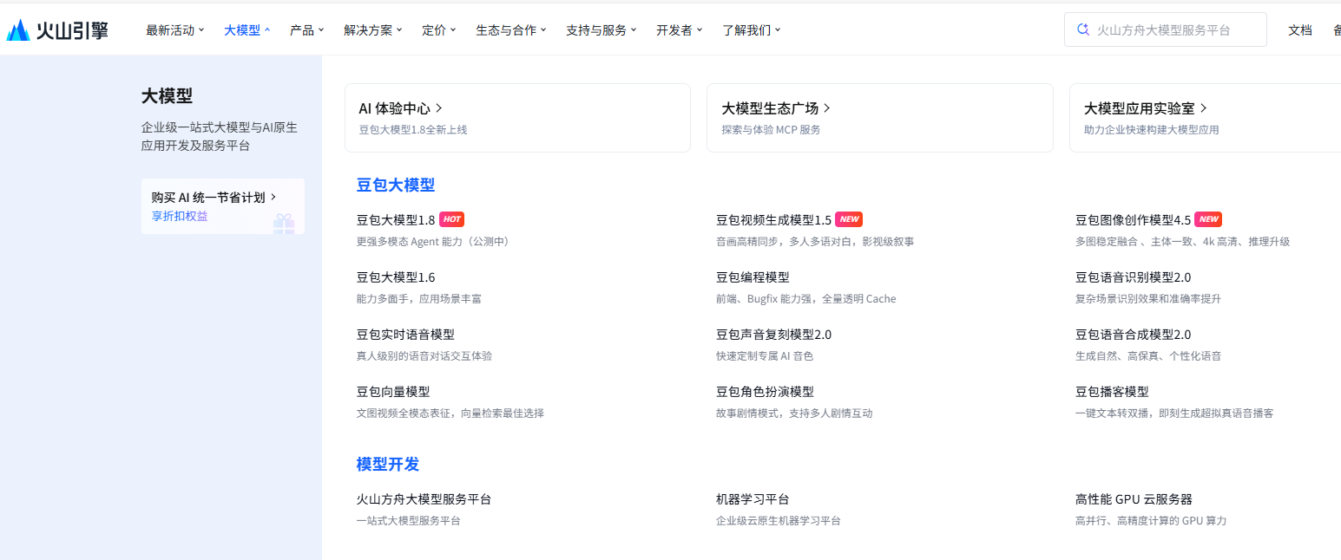This screenshot has width=1341, height=560.
Task: Open 火山方舟大模型服务平台 under 模型开发
Action: (x=424, y=499)
